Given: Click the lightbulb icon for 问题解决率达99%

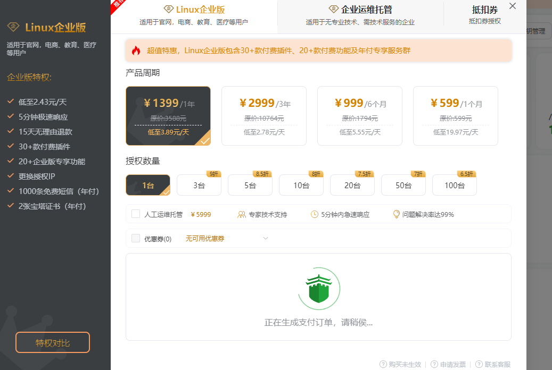Looking at the screenshot, I should pyautogui.click(x=396, y=214).
